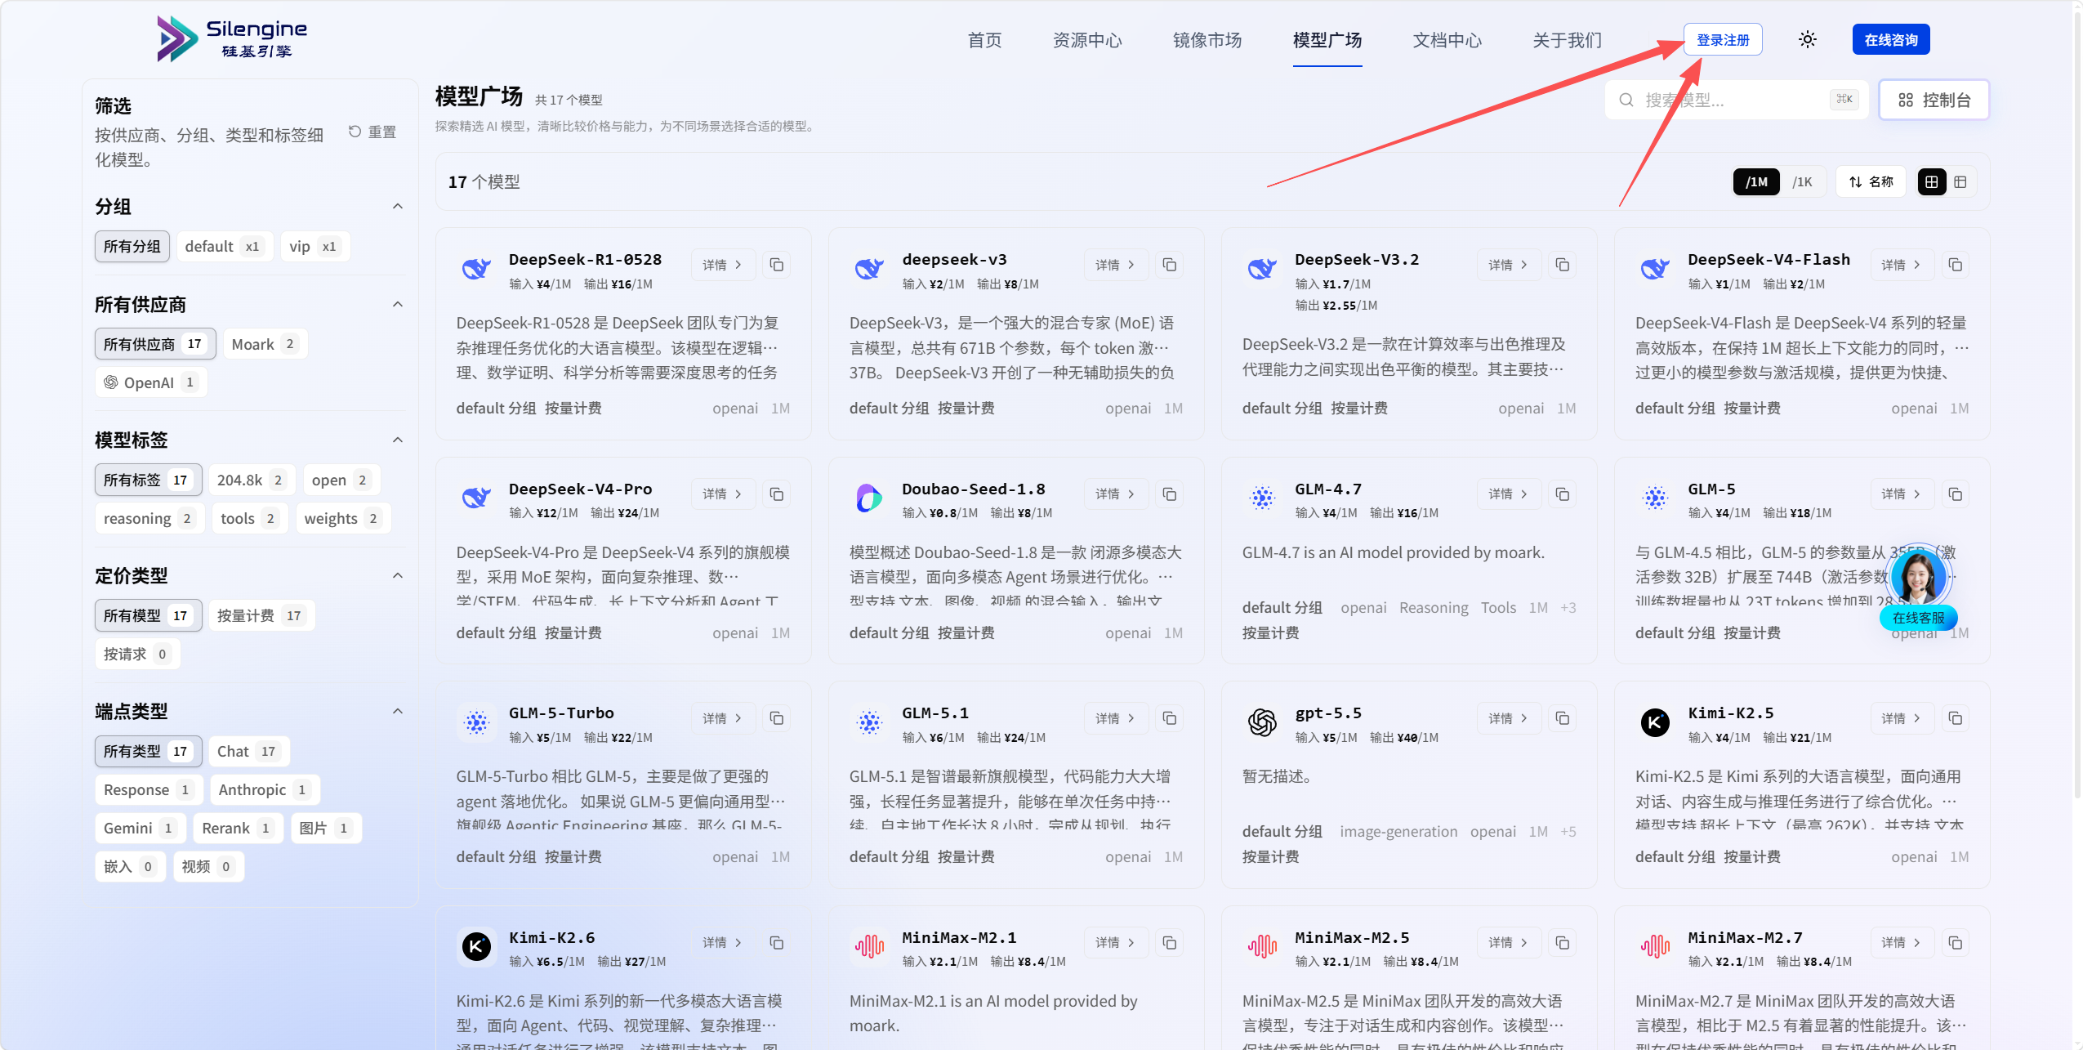Copy the DeepSeek-R1-0528 model name
The width and height of the screenshot is (2083, 1050).
pos(776,265)
